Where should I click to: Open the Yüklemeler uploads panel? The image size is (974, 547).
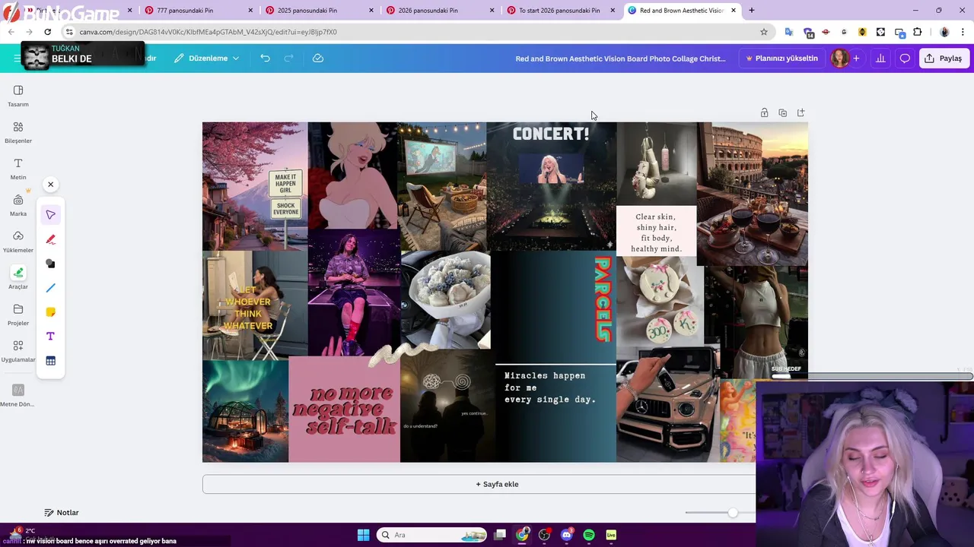point(18,242)
